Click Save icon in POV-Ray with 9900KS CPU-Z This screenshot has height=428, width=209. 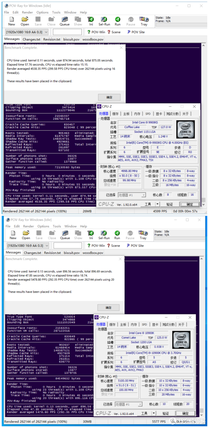click(x=38, y=21)
